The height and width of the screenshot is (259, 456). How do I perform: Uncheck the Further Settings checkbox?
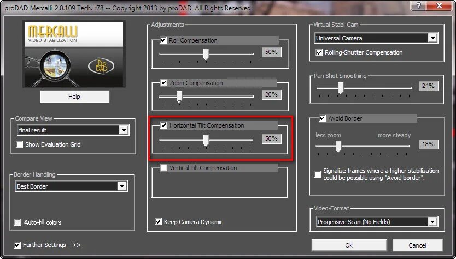[17, 245]
